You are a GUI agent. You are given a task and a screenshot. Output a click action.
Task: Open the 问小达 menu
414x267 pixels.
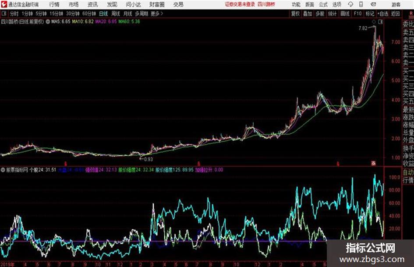point(134,4)
